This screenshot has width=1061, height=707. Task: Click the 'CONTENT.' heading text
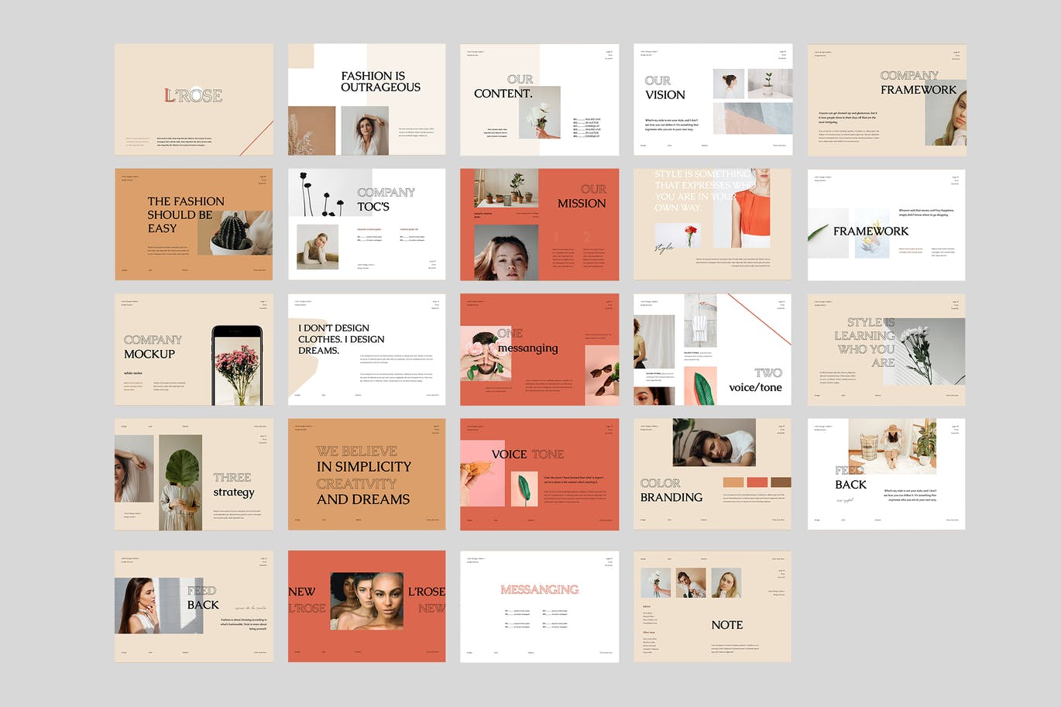503,94
